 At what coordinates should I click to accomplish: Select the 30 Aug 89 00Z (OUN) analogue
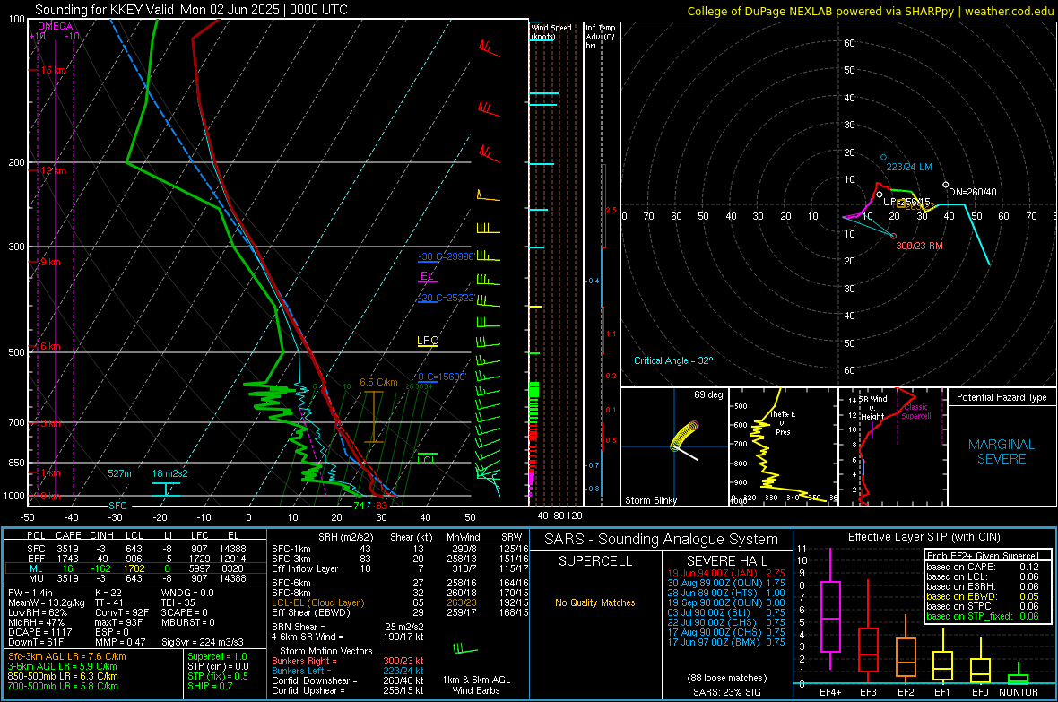click(x=726, y=583)
